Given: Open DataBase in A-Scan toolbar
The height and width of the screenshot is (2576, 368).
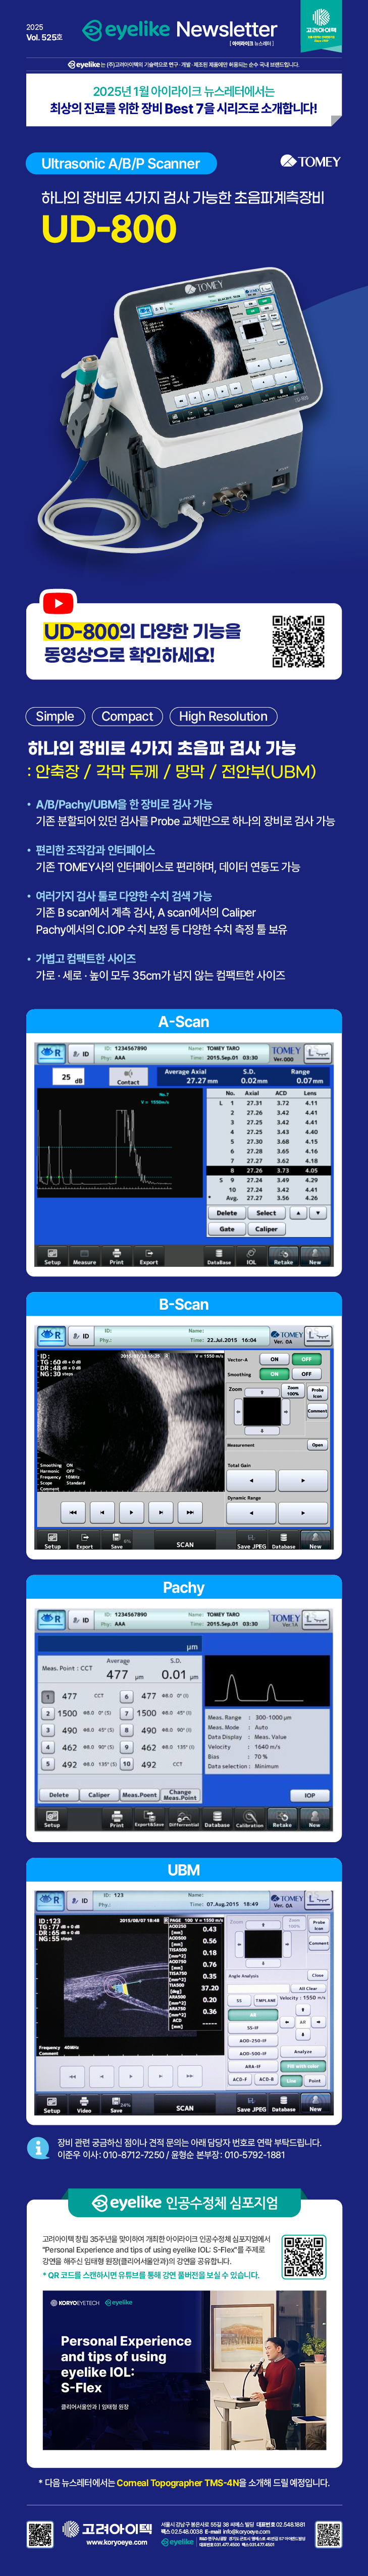Looking at the screenshot, I should [x=219, y=1256].
